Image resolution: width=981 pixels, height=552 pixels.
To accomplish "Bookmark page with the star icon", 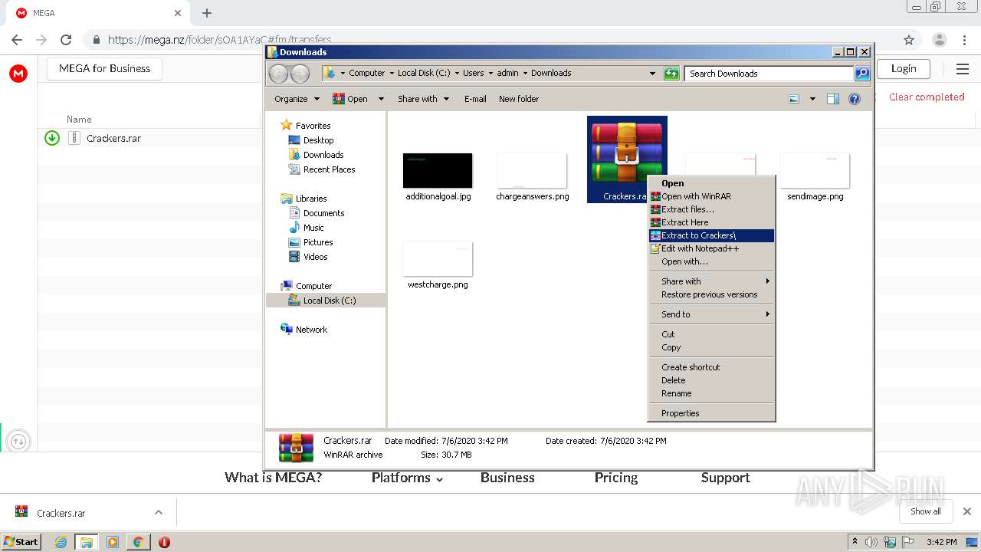I will [909, 40].
